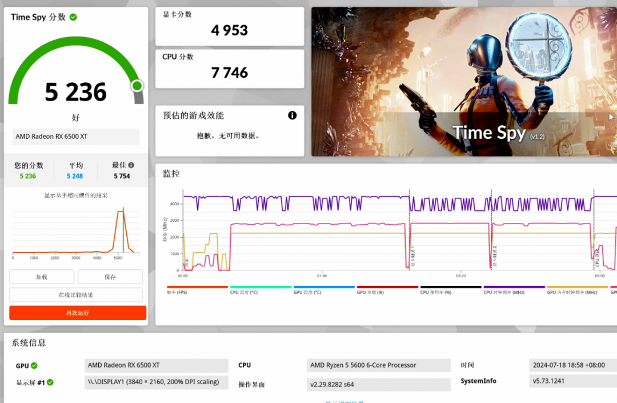Click the 系统信息 section heading
617x403 pixels.
point(29,343)
